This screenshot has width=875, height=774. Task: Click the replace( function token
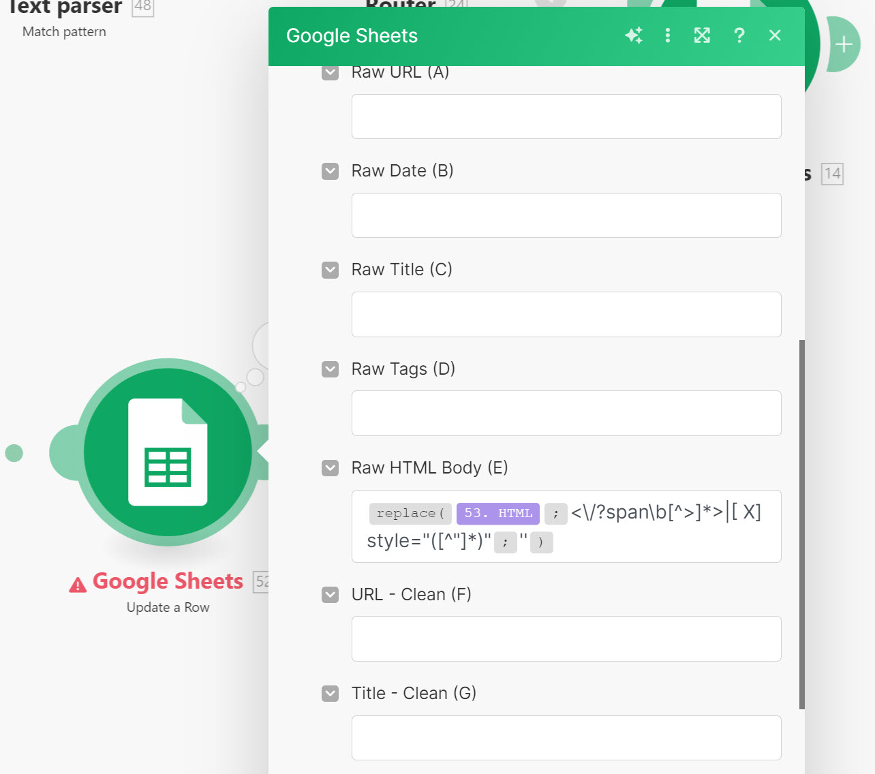[x=410, y=514]
